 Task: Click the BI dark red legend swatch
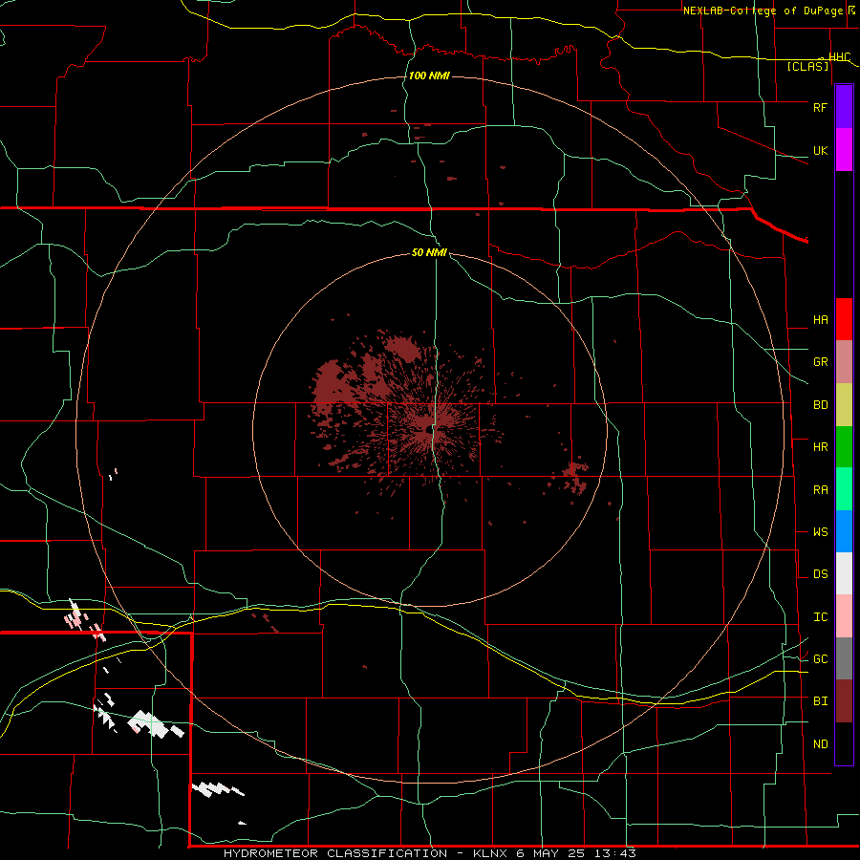[x=844, y=701]
